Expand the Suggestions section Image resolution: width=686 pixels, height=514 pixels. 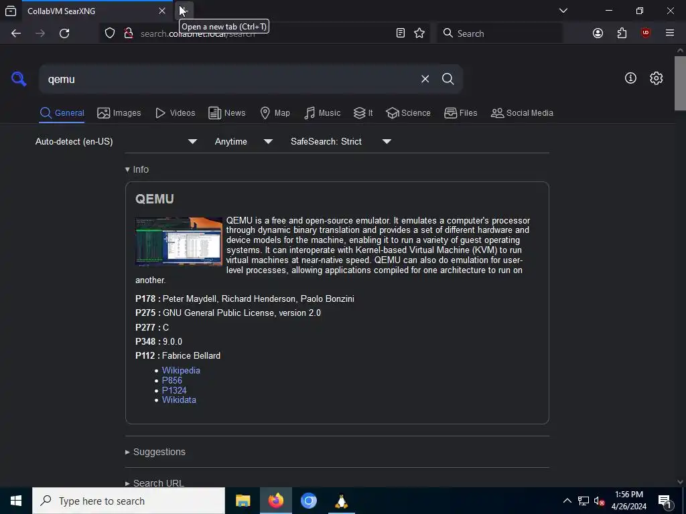(x=155, y=452)
